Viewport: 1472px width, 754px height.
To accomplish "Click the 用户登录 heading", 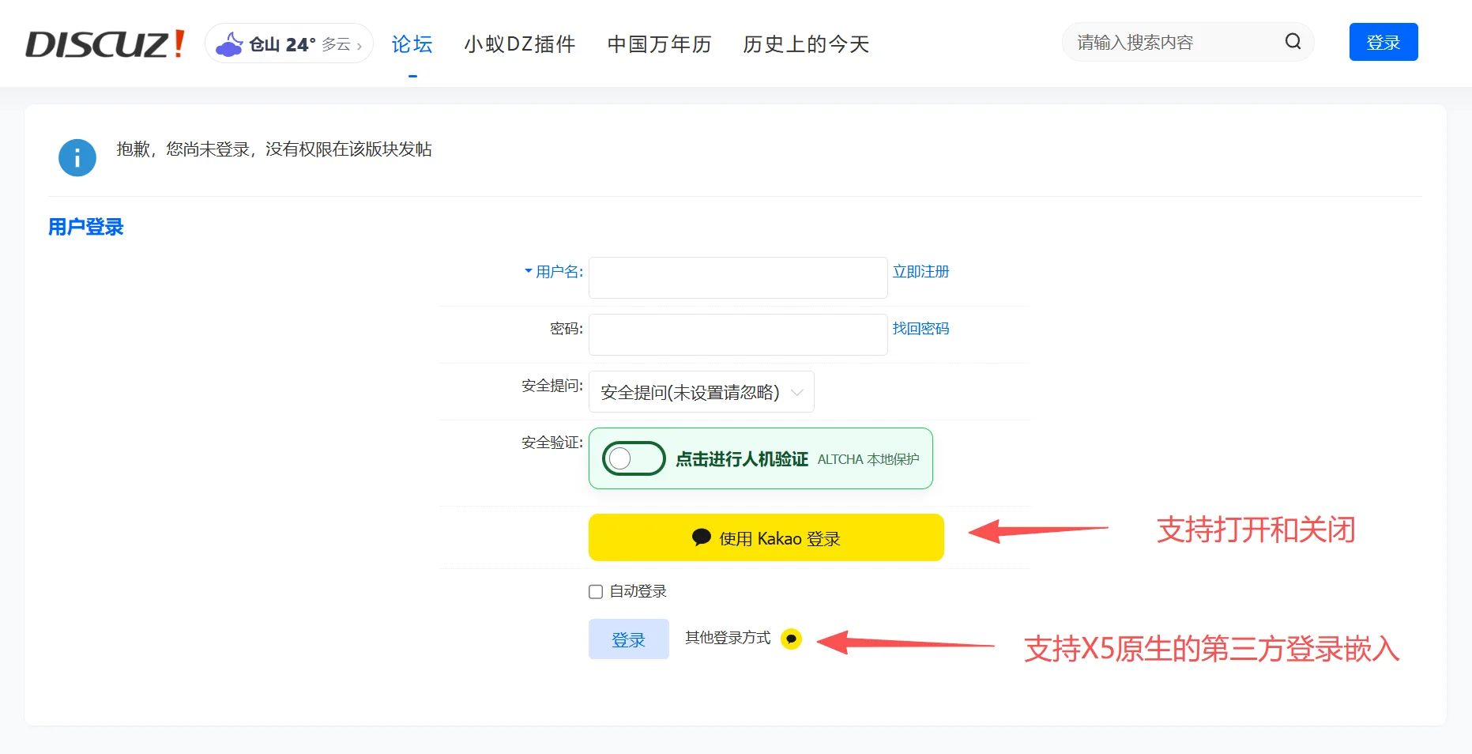I will pos(86,228).
